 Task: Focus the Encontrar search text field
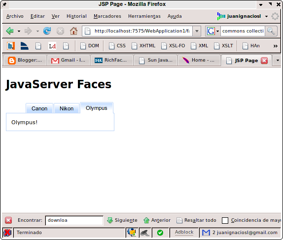[x=74, y=220]
